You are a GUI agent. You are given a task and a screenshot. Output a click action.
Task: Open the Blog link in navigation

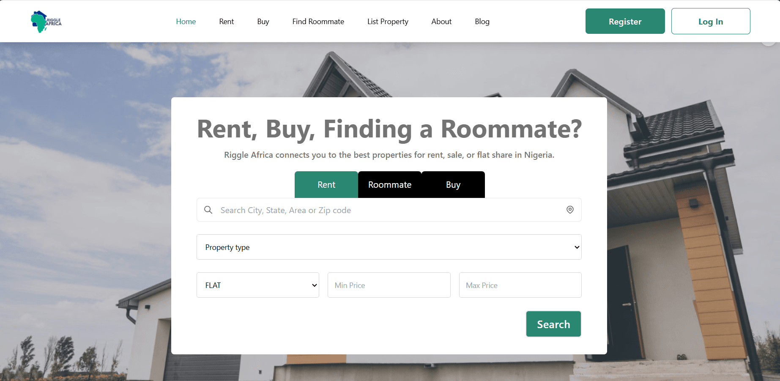482,22
